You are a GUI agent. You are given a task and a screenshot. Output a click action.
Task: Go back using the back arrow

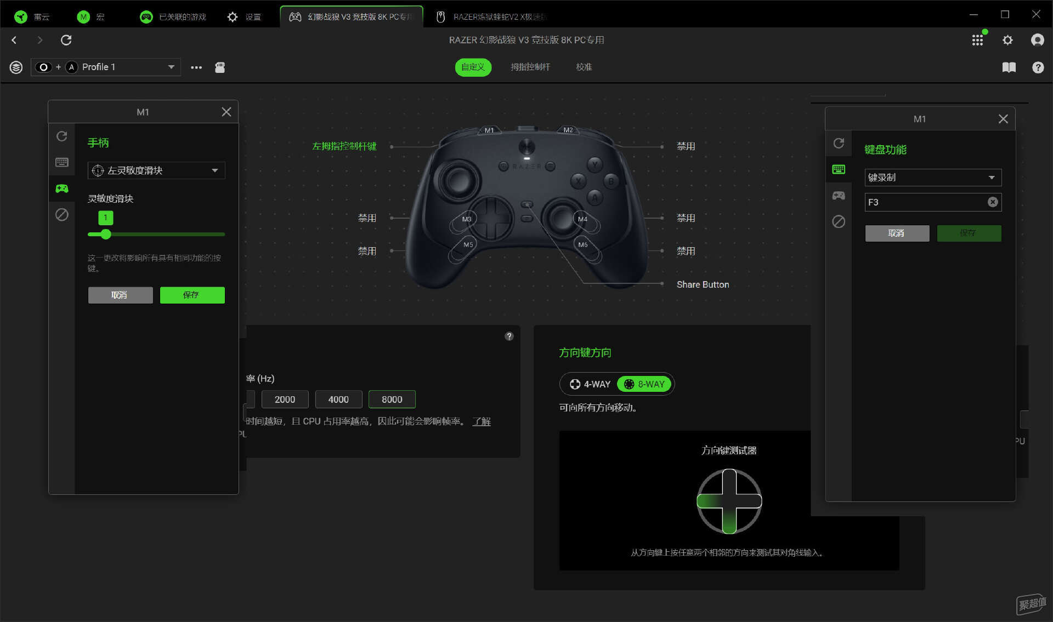(14, 40)
